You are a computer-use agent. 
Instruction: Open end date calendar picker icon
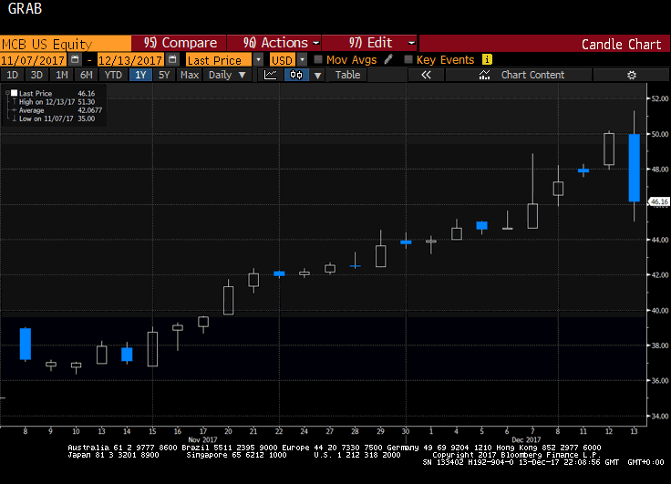[x=172, y=59]
